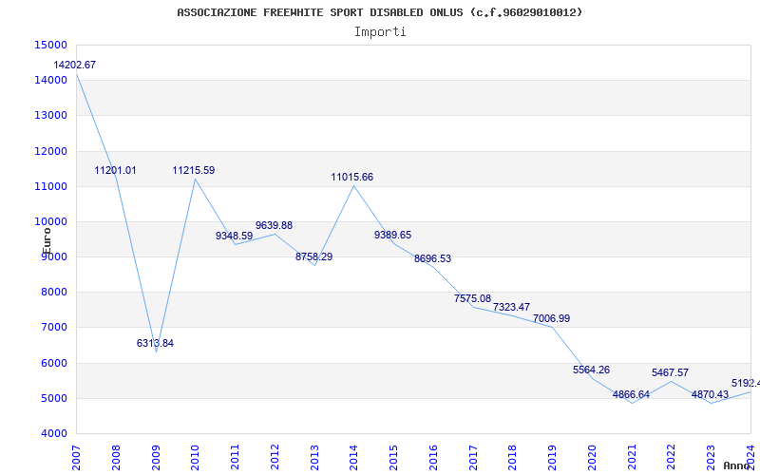Screen dimensions: 760x475
Task: Select the 14202.67 data label
Action: click(75, 65)
